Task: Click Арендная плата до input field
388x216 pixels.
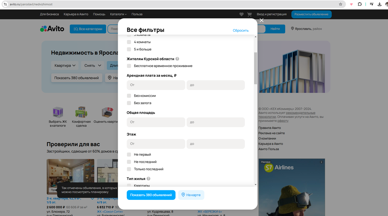Action: (216, 85)
